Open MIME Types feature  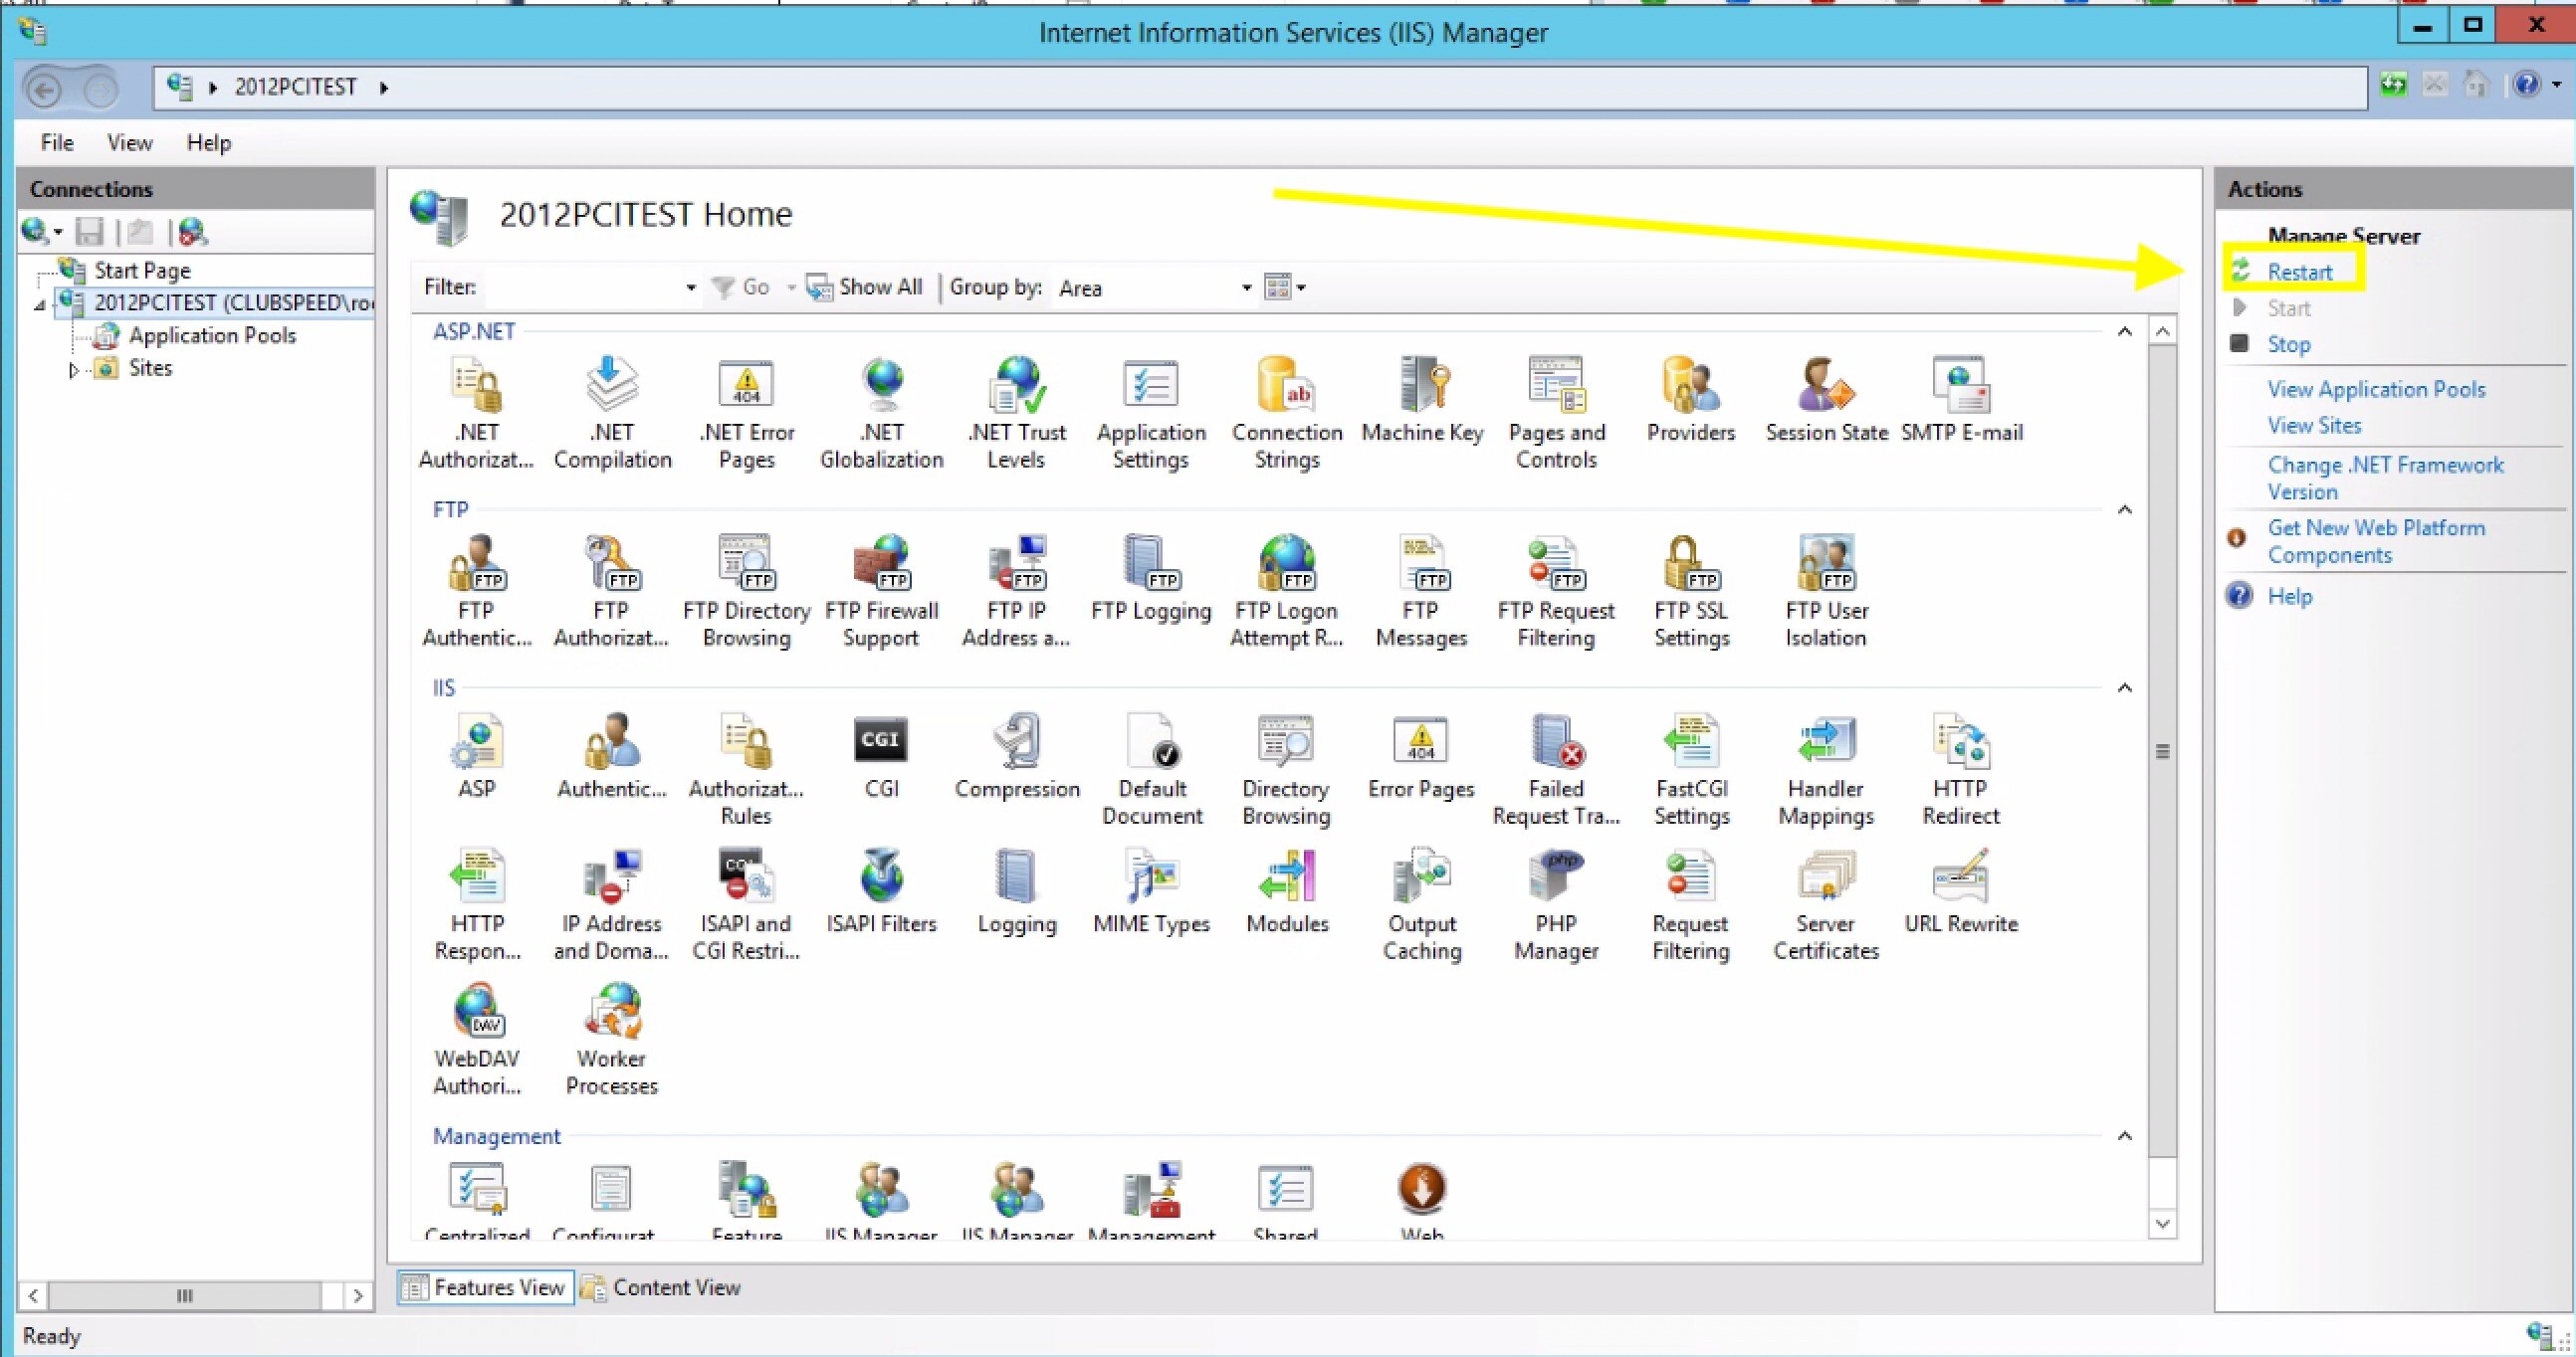pos(1151,891)
